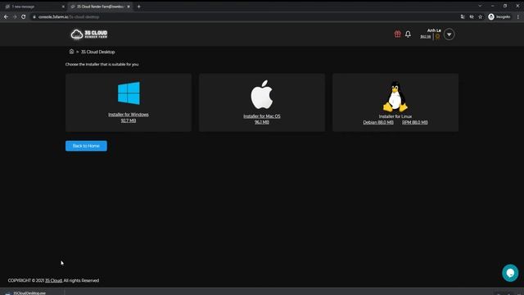The height and width of the screenshot is (295, 524).
Task: Reload the current page
Action: 24,16
